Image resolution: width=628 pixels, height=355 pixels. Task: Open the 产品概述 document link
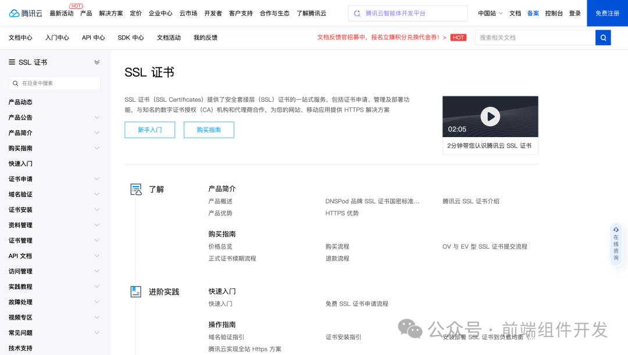click(220, 201)
